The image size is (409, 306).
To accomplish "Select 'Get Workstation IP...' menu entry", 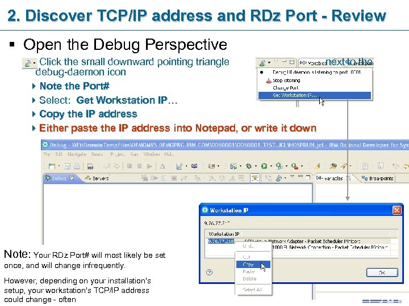I will click(315, 95).
